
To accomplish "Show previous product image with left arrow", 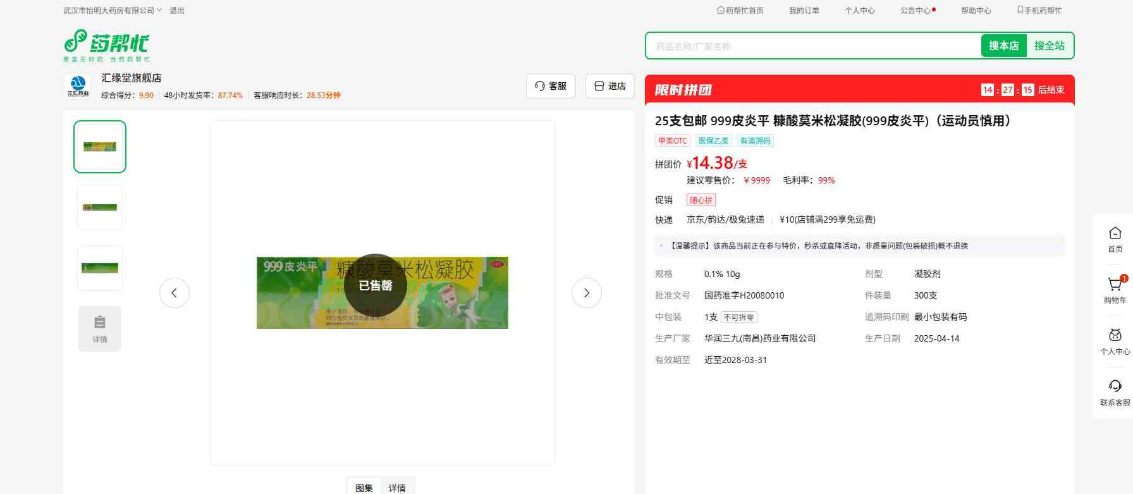I will click(x=175, y=293).
